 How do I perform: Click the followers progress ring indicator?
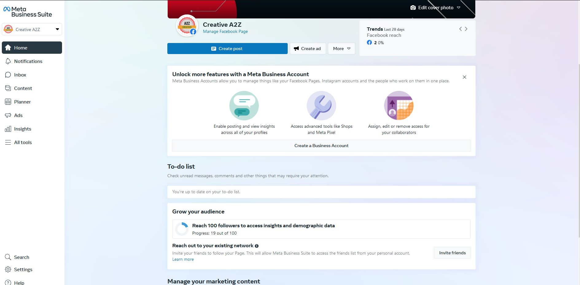[182, 229]
